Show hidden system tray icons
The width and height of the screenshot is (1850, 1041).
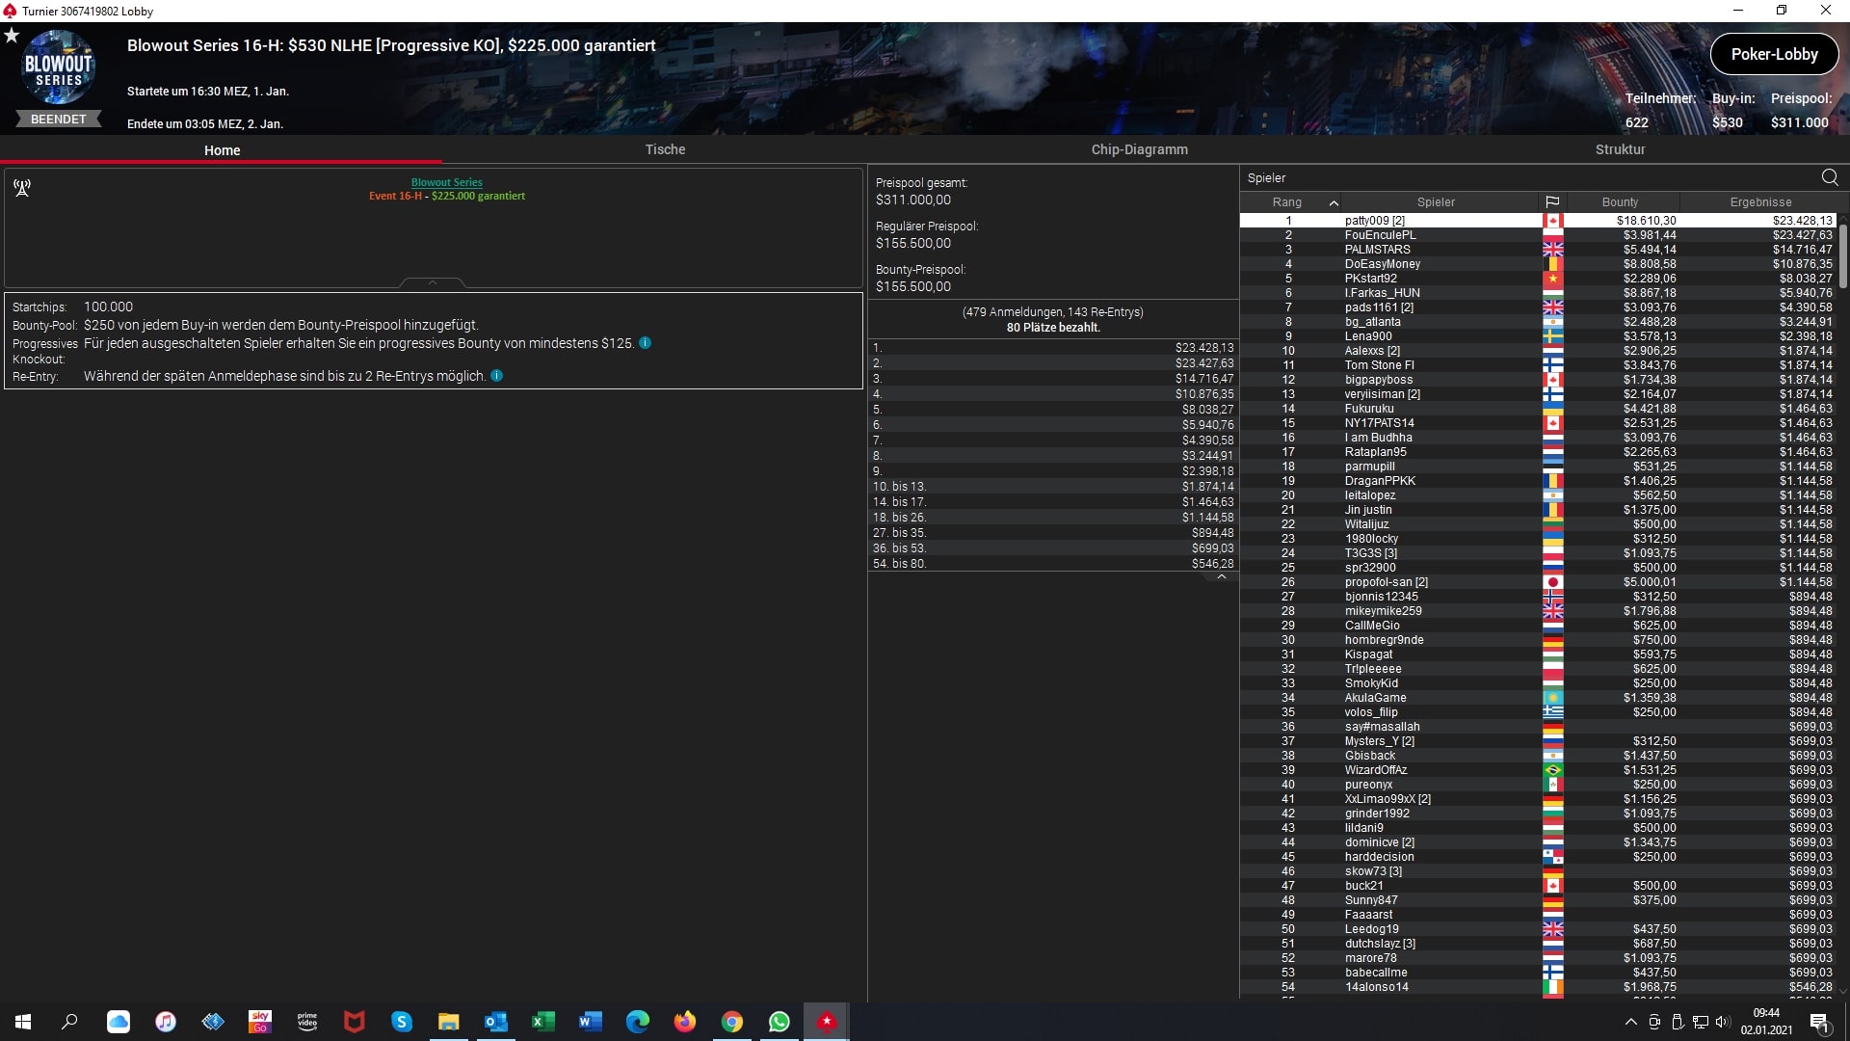tap(1630, 1022)
